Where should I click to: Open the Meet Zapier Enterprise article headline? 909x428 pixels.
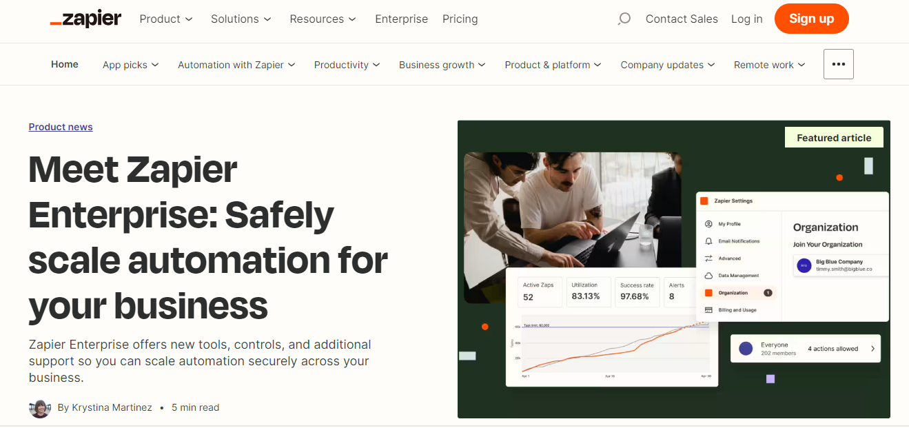tap(208, 237)
